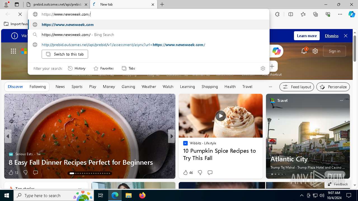The image size is (358, 201).
Task: Like the Fall Dinner Recipes story
Action: pyautogui.click(x=11, y=173)
